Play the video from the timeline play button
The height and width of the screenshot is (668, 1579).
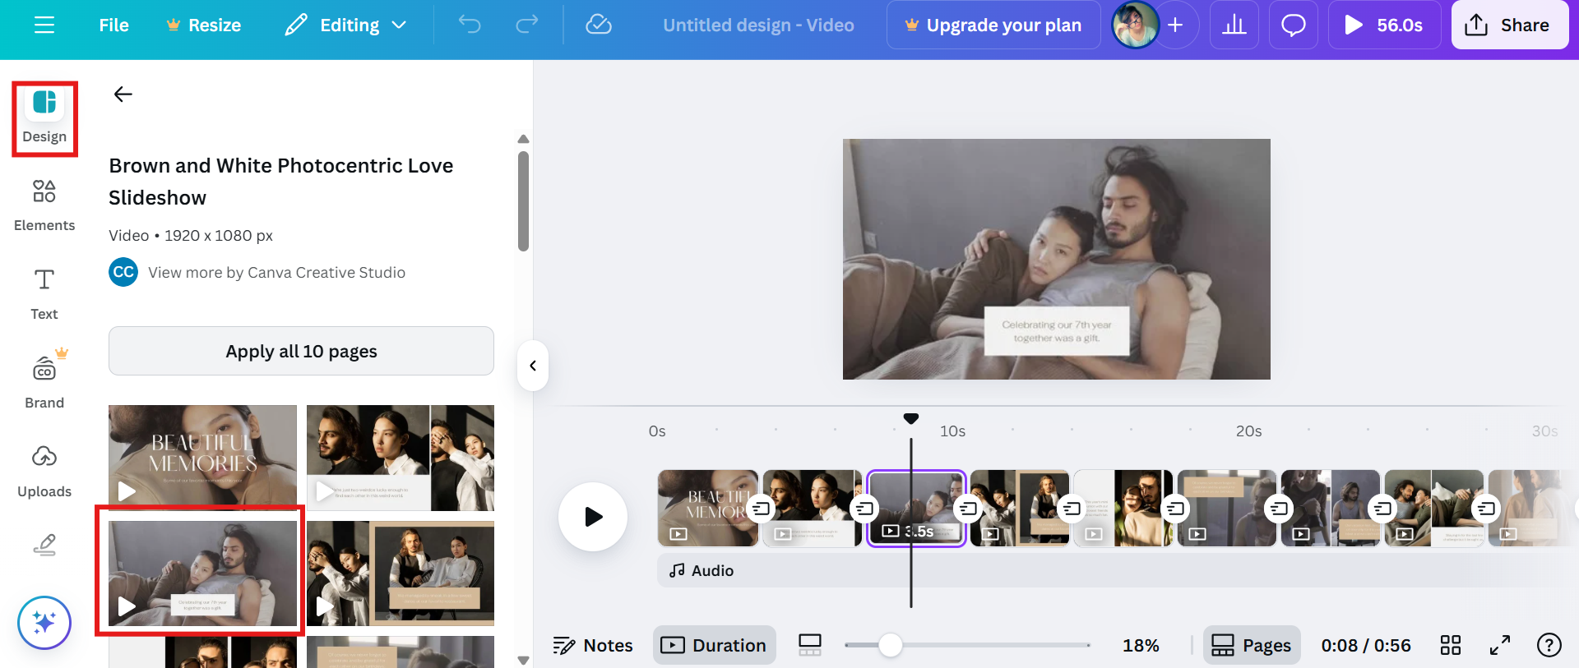click(x=593, y=517)
